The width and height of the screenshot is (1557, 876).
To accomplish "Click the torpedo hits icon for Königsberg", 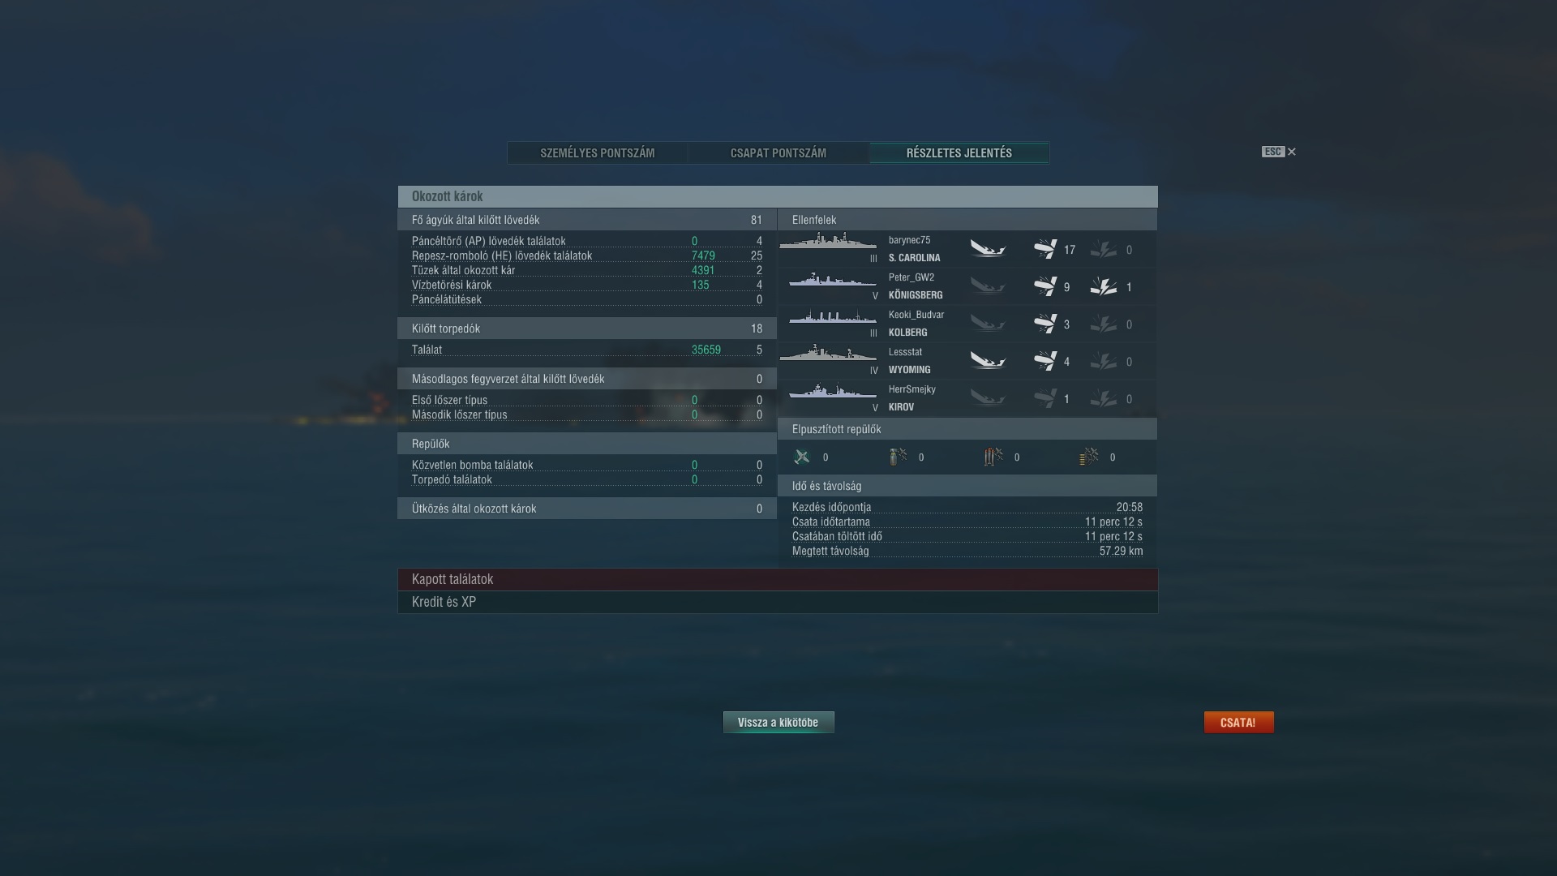I will tap(1104, 286).
